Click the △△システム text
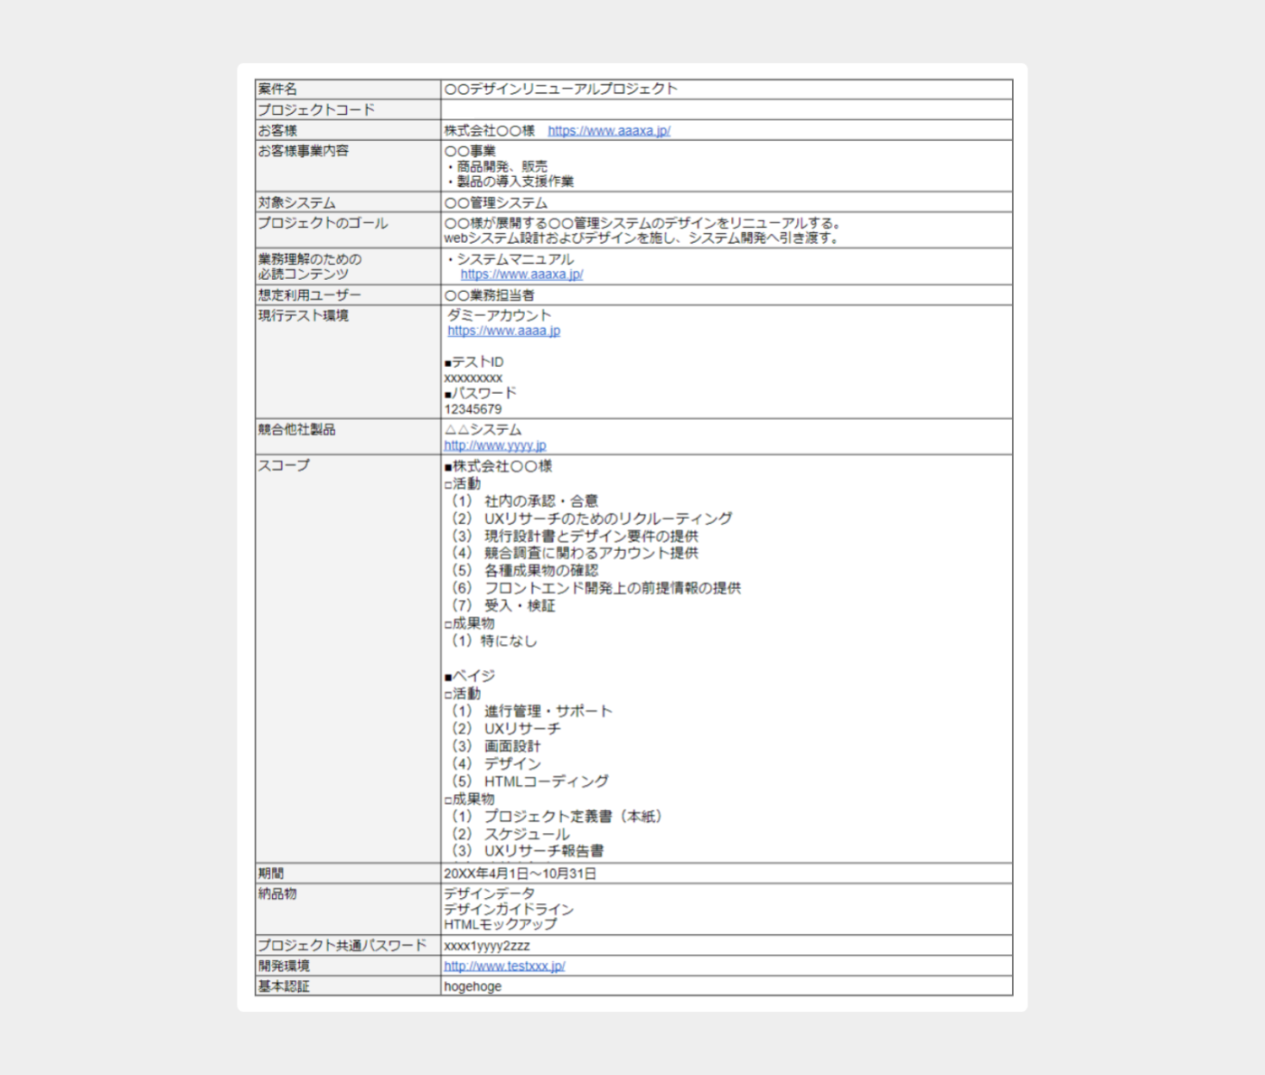The width and height of the screenshot is (1265, 1075). pos(483,430)
